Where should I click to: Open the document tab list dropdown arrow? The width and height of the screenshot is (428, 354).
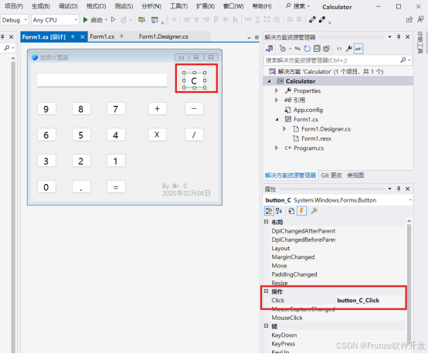249,38
